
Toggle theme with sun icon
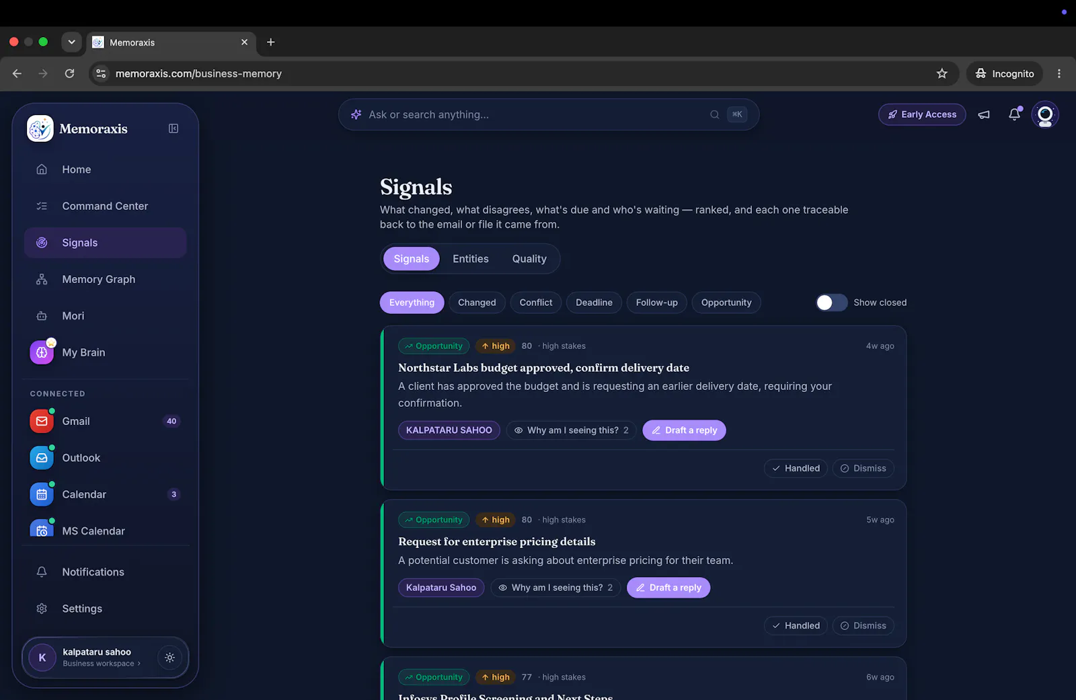pyautogui.click(x=169, y=658)
